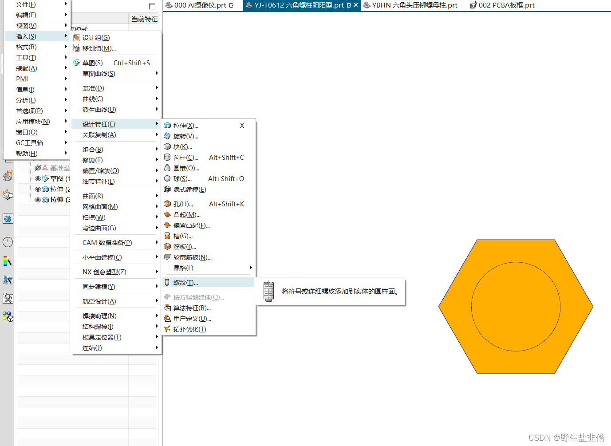Open the GC工具箱 menu

point(36,143)
